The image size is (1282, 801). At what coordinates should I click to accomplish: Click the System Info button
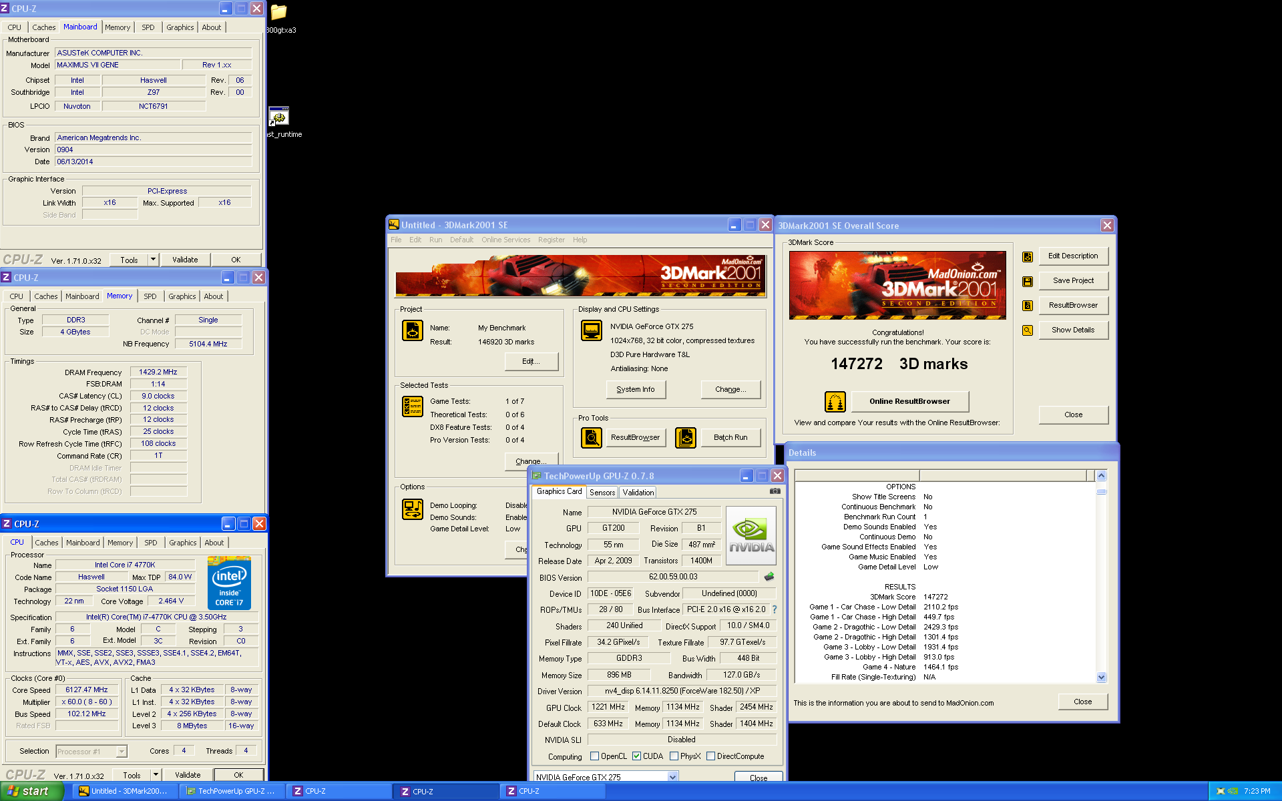(x=636, y=389)
